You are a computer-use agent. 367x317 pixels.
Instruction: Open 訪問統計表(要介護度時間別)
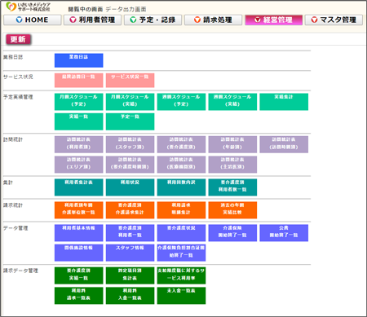point(130,165)
